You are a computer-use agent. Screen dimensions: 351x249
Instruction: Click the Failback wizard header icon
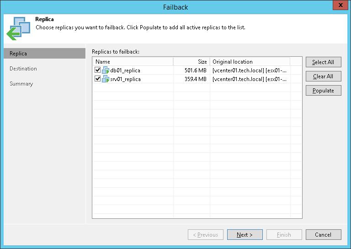[x=18, y=28]
